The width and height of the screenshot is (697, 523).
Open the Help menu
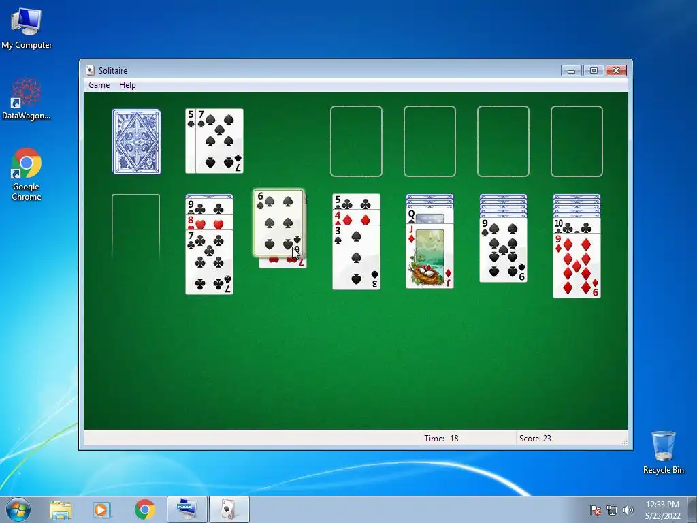(x=127, y=85)
